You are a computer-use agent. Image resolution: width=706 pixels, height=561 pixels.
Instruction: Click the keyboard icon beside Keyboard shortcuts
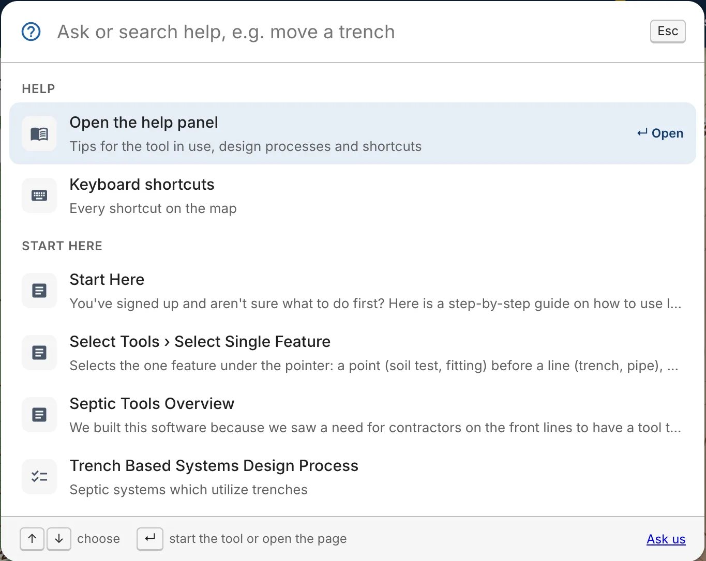point(39,195)
